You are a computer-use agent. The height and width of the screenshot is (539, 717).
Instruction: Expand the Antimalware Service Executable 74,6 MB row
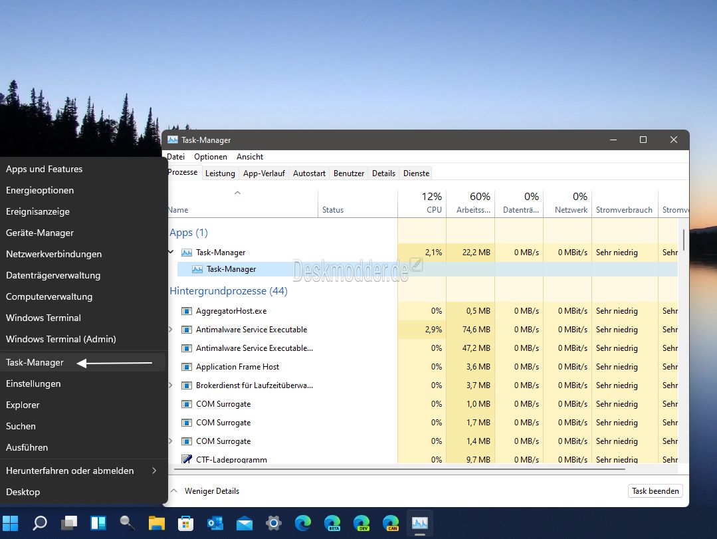(x=171, y=329)
